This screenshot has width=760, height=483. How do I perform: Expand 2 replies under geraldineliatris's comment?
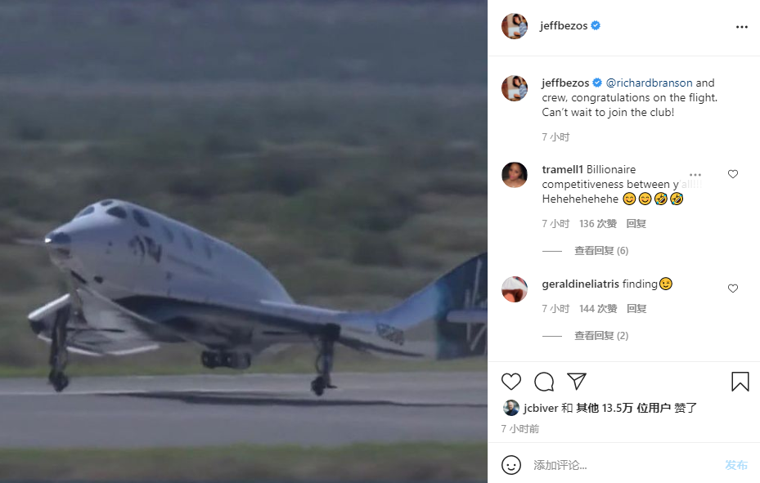[x=600, y=336]
